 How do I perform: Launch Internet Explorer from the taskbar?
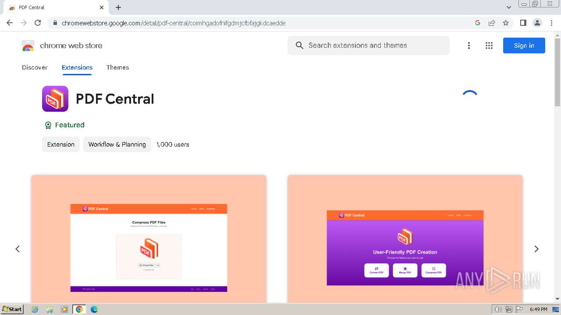coord(35,309)
